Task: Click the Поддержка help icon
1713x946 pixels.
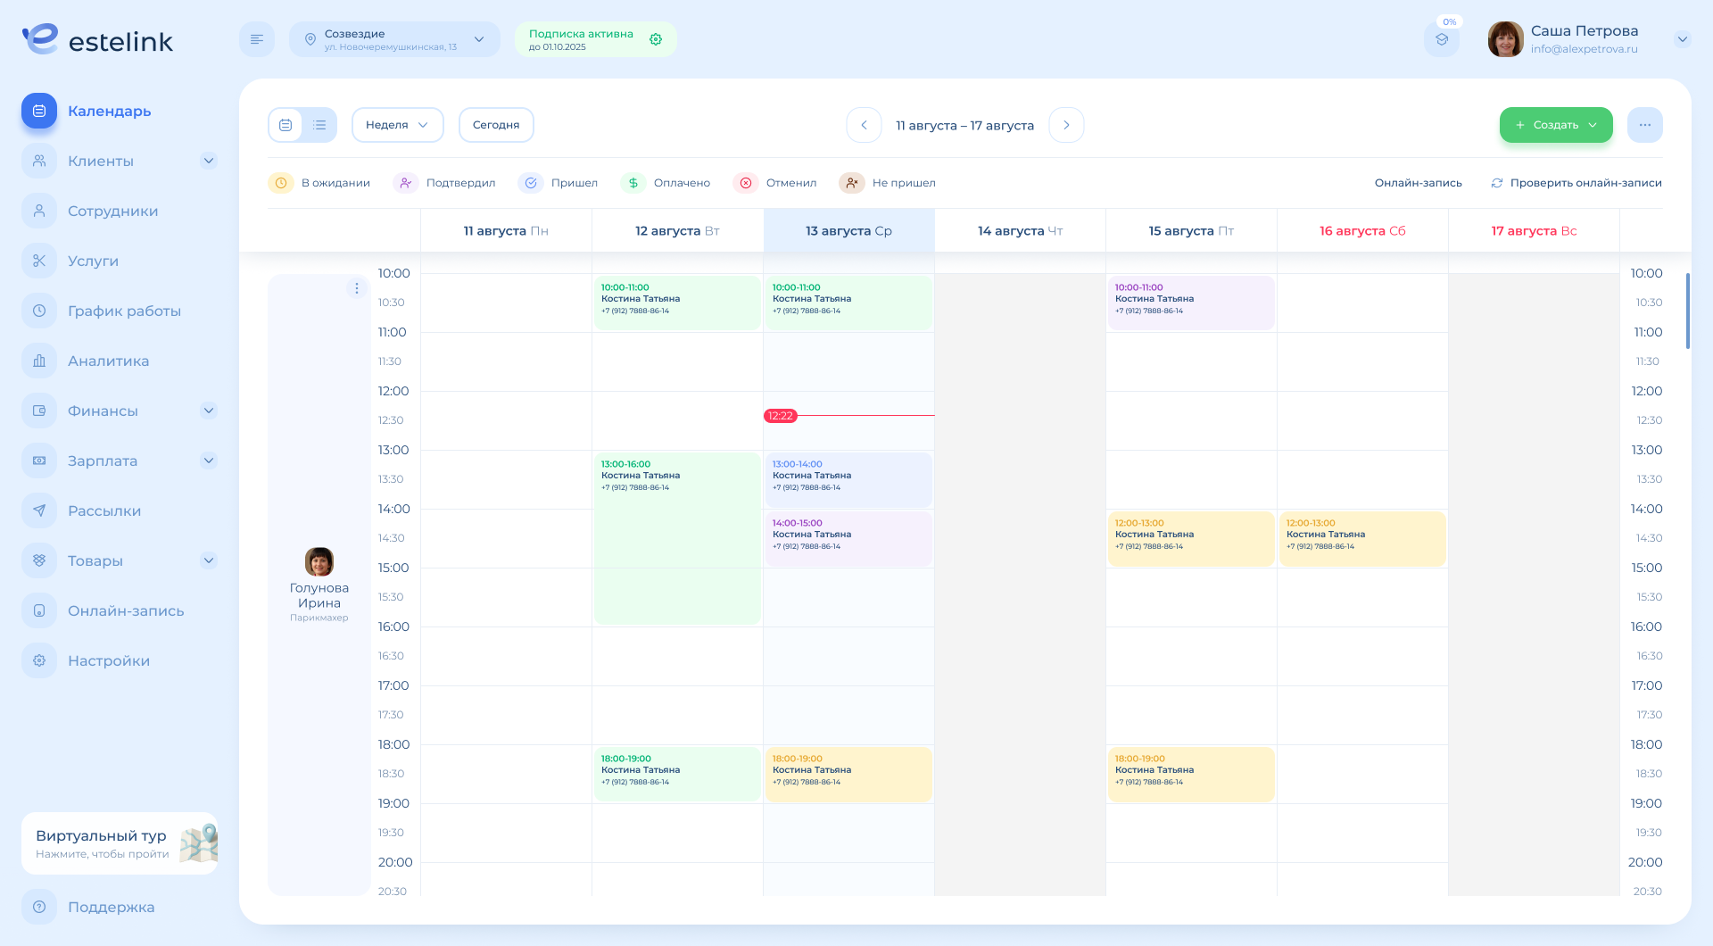Action: [x=39, y=907]
